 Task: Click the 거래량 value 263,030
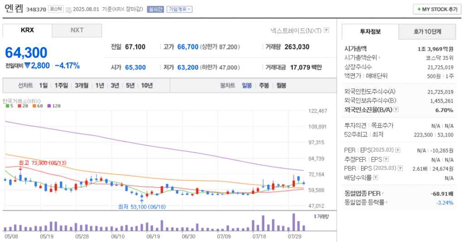(297, 47)
